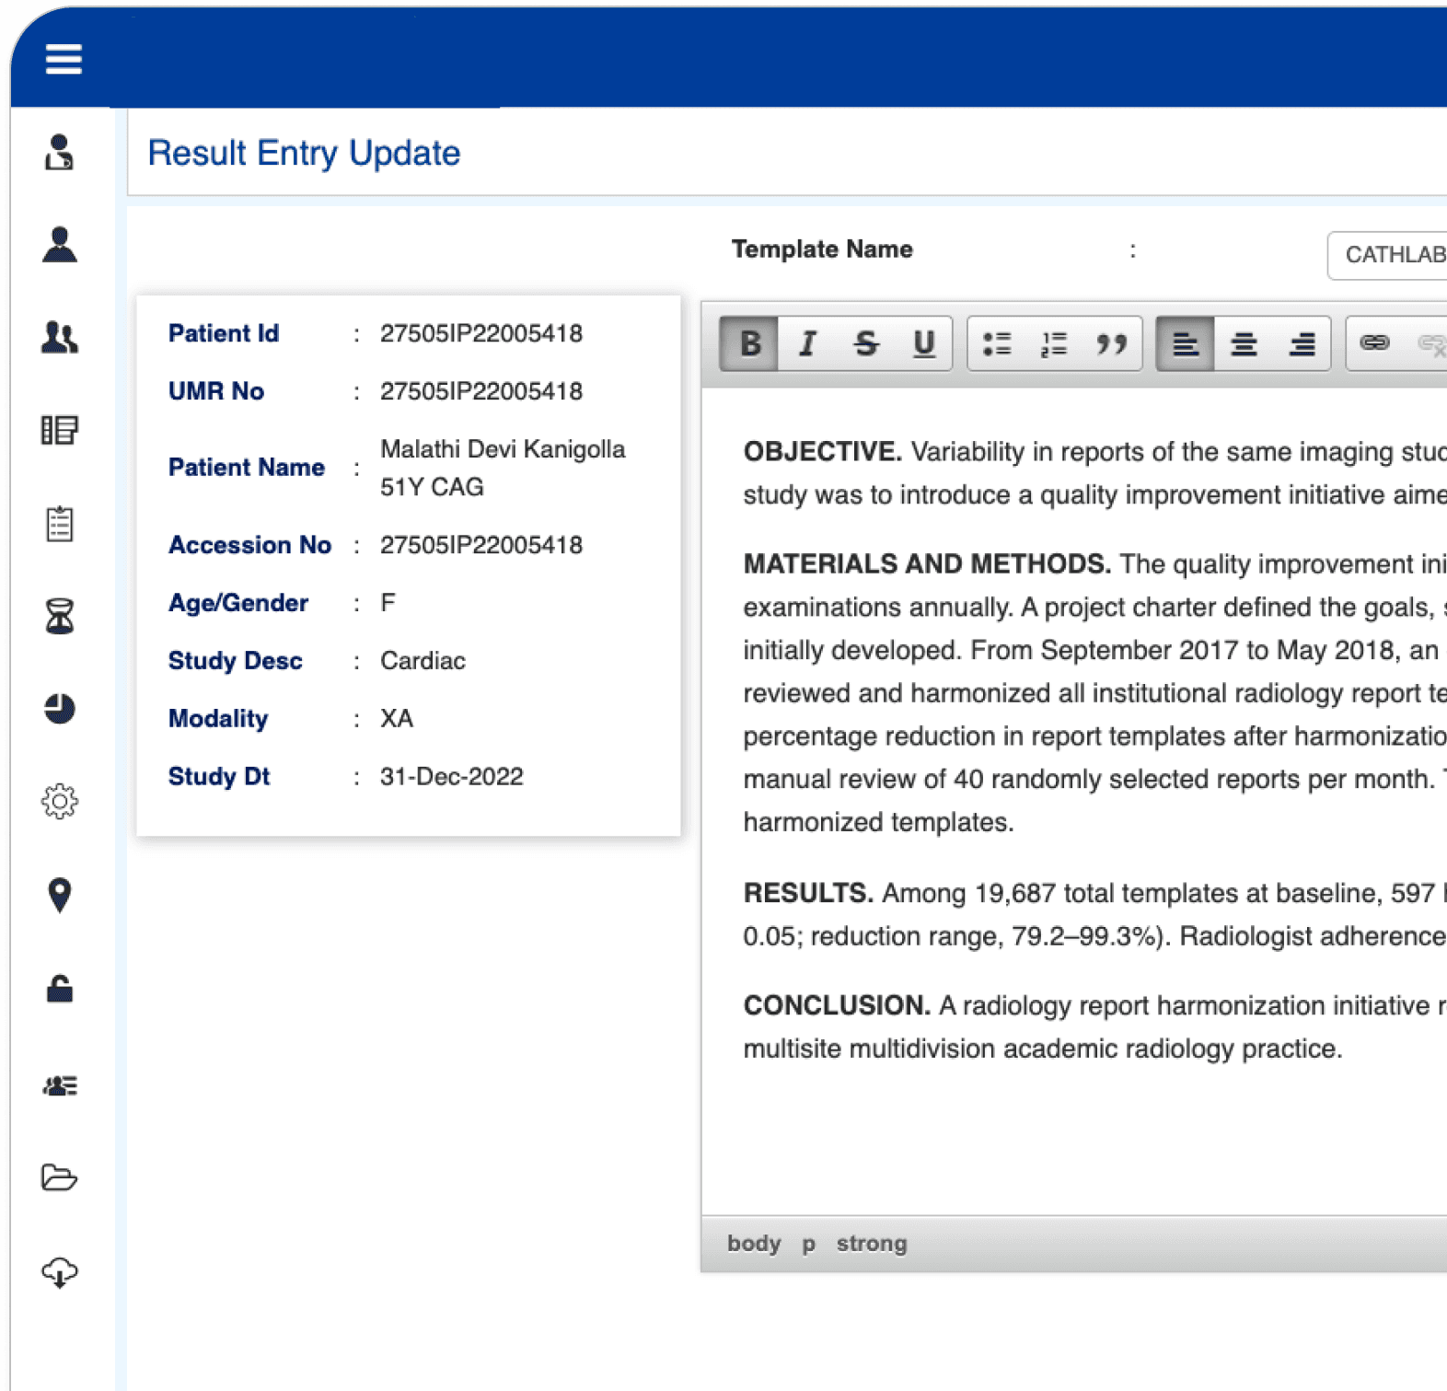Select the 'strong' element path item
This screenshot has width=1447, height=1391.
click(872, 1244)
